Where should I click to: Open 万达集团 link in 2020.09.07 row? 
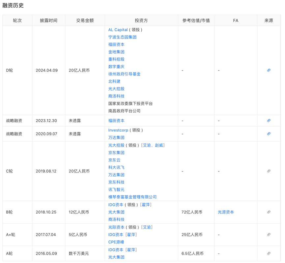coord(116,137)
